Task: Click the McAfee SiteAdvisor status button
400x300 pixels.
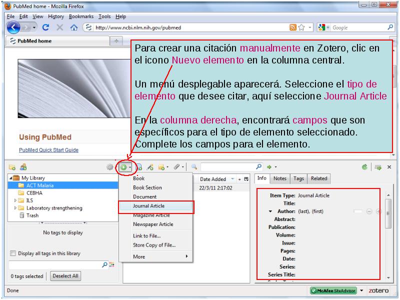Action: [x=333, y=290]
